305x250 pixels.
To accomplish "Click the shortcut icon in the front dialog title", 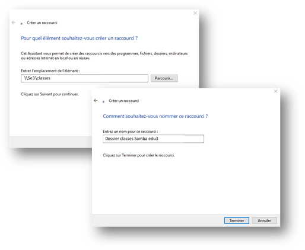I will (103, 101).
